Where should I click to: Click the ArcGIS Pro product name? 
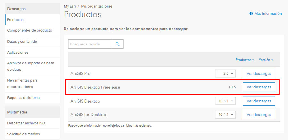coord(80,74)
